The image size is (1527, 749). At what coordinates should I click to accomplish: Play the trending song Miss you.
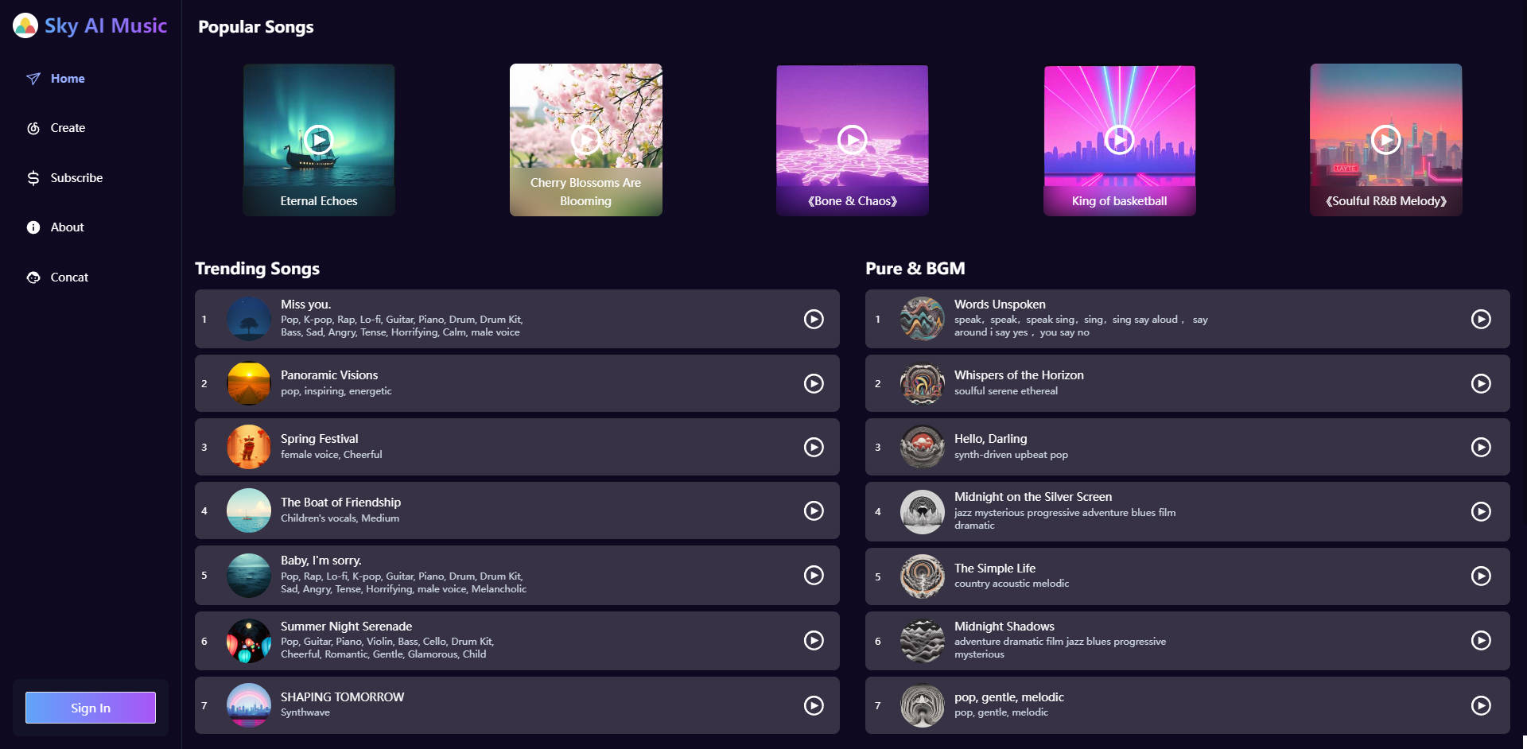[813, 319]
